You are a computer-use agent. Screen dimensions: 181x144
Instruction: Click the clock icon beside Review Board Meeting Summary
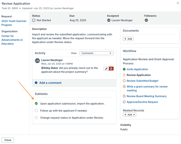(x=124, y=96)
